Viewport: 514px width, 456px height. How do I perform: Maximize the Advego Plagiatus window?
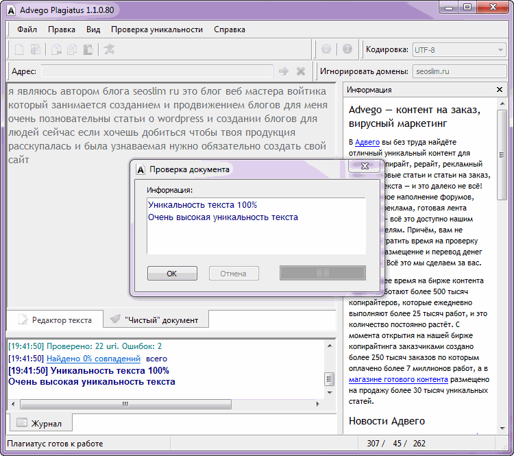point(467,8)
